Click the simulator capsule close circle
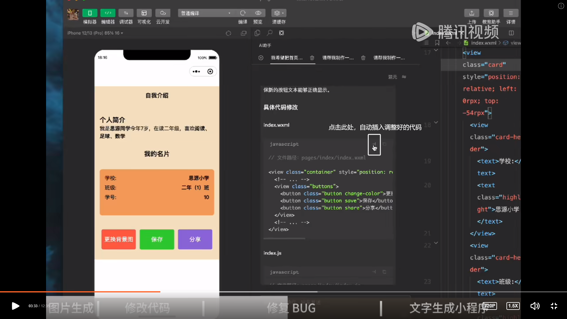The image size is (567, 319). pyautogui.click(x=210, y=71)
